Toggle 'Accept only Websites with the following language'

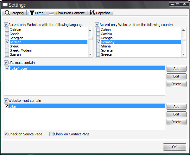[6, 25]
